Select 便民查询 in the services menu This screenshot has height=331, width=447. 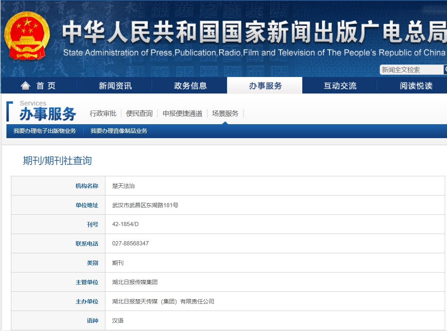139,113
